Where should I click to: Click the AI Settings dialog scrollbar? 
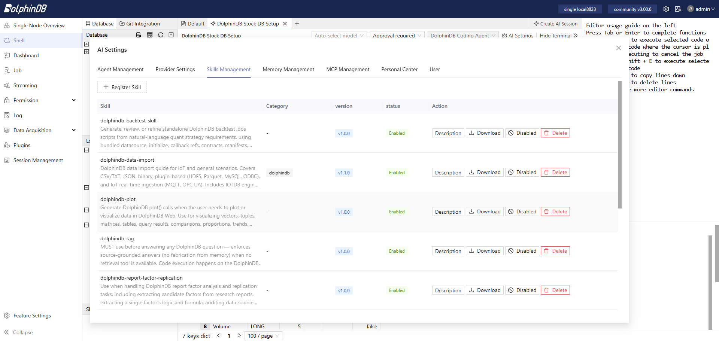click(620, 144)
